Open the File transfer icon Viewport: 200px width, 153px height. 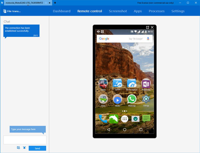pyautogui.click(x=5, y=11)
